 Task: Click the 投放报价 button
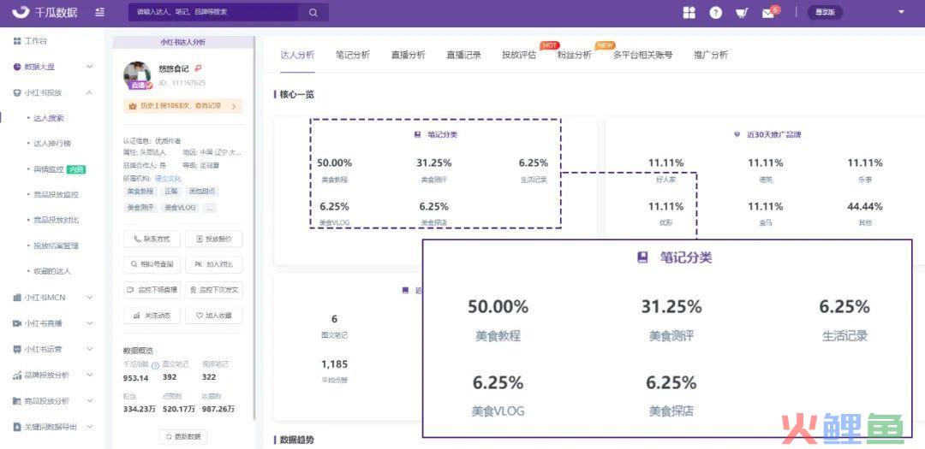pyautogui.click(x=213, y=239)
